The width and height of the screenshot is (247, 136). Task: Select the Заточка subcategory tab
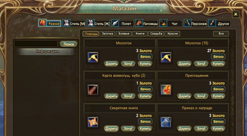pyautogui.click(x=107, y=34)
